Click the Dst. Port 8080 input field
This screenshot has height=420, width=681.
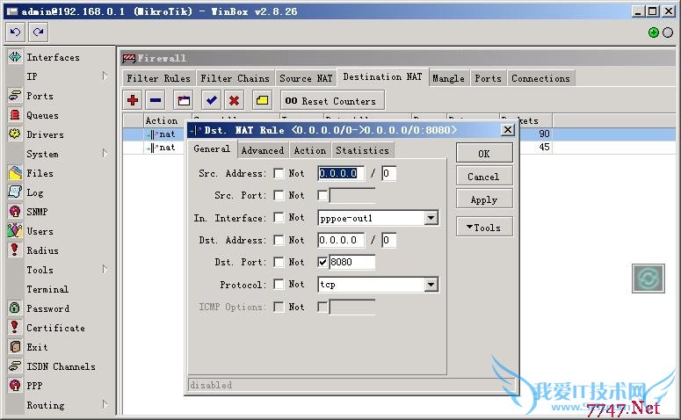click(352, 262)
